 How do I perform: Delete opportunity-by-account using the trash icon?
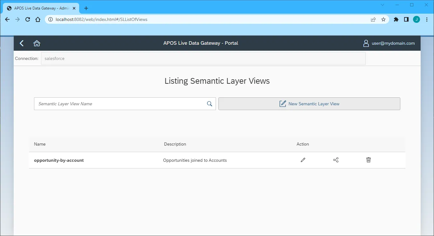pyautogui.click(x=368, y=160)
